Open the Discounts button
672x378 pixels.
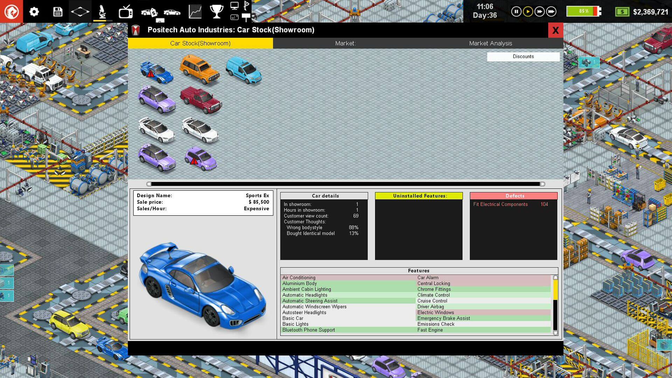click(x=523, y=57)
